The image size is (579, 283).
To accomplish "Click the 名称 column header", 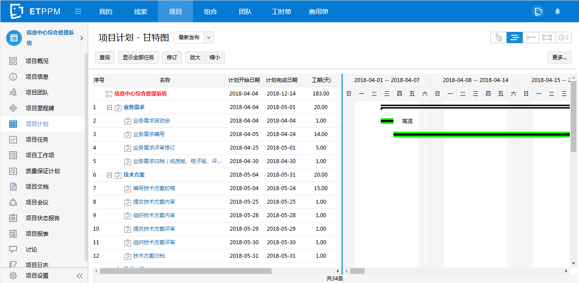I will tap(165, 80).
